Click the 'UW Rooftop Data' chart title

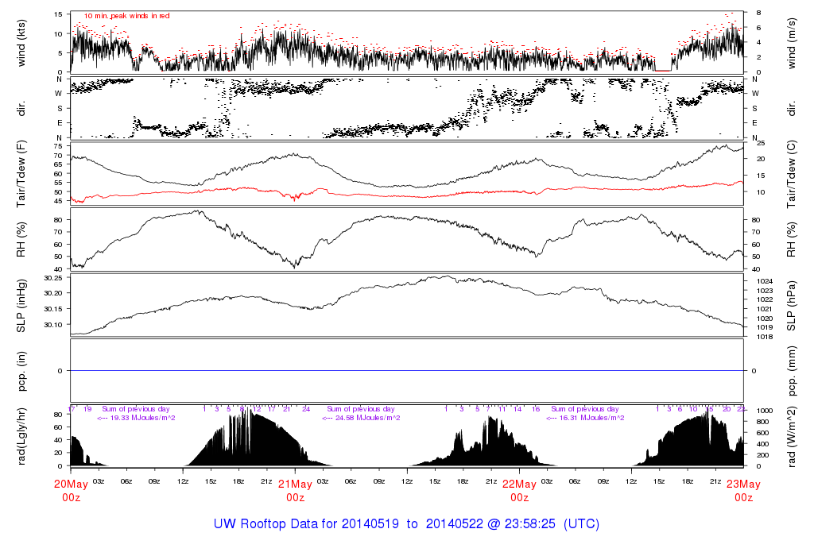[x=406, y=524]
